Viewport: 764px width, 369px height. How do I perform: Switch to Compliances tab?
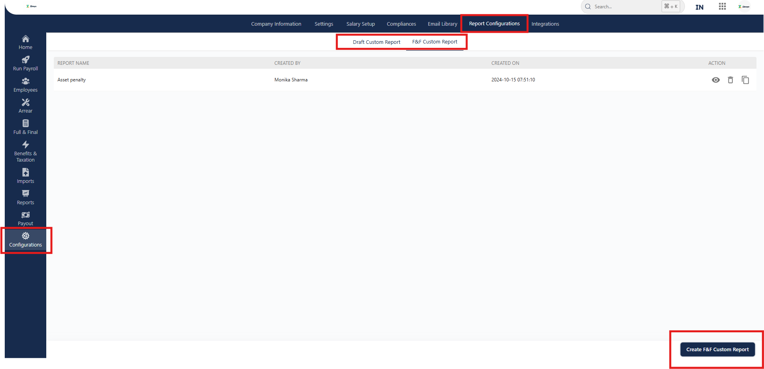[401, 24]
